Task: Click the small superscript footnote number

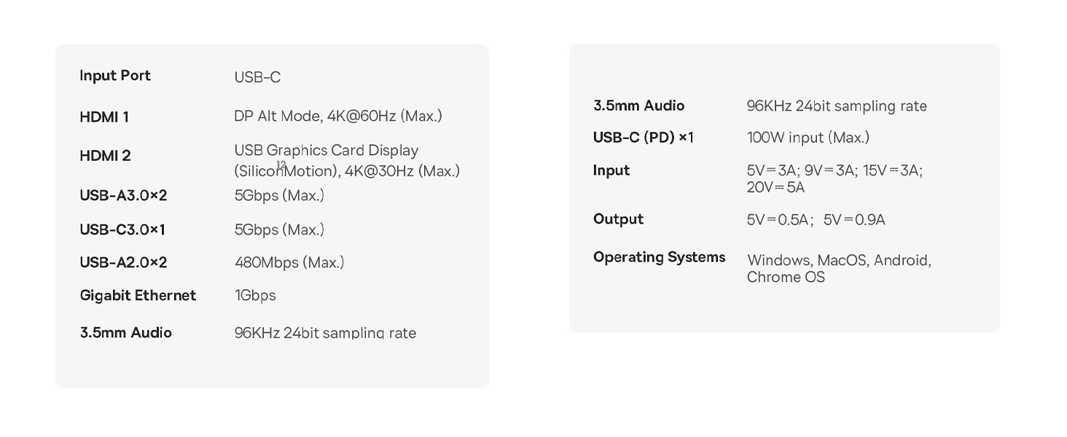Action: point(281,165)
